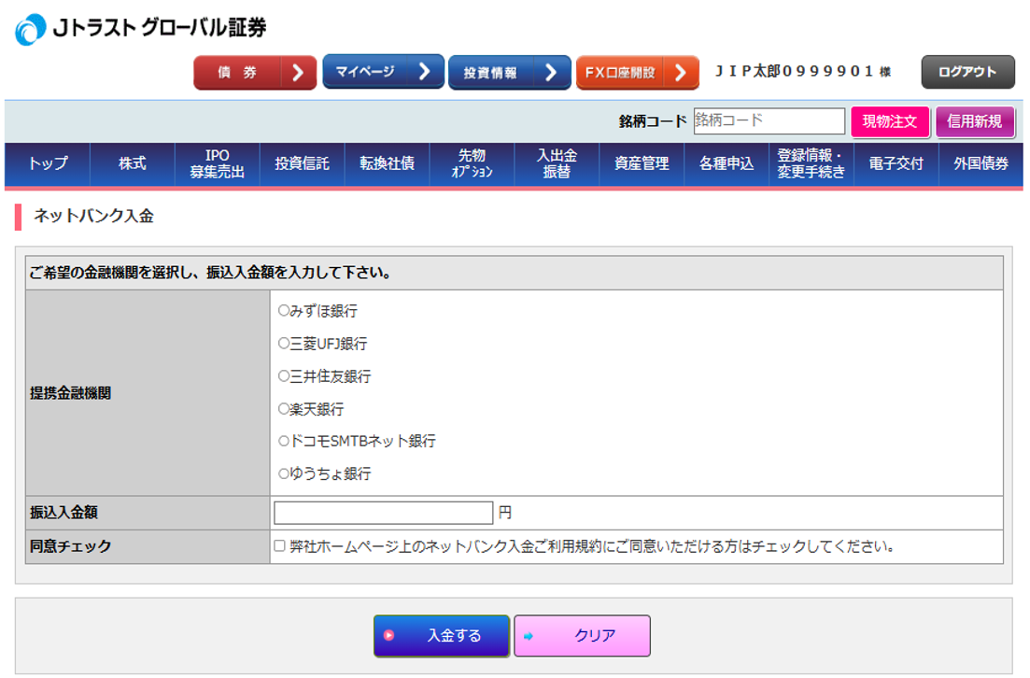Select 楽天銀行 radio button
The height and width of the screenshot is (678, 1030).
click(x=284, y=409)
